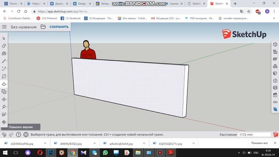
Task: Open the Windows Start menu
Action: [x=5, y=153]
